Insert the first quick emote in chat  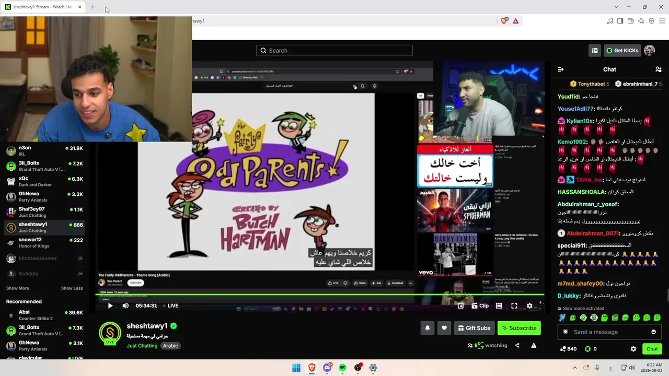[562, 318]
